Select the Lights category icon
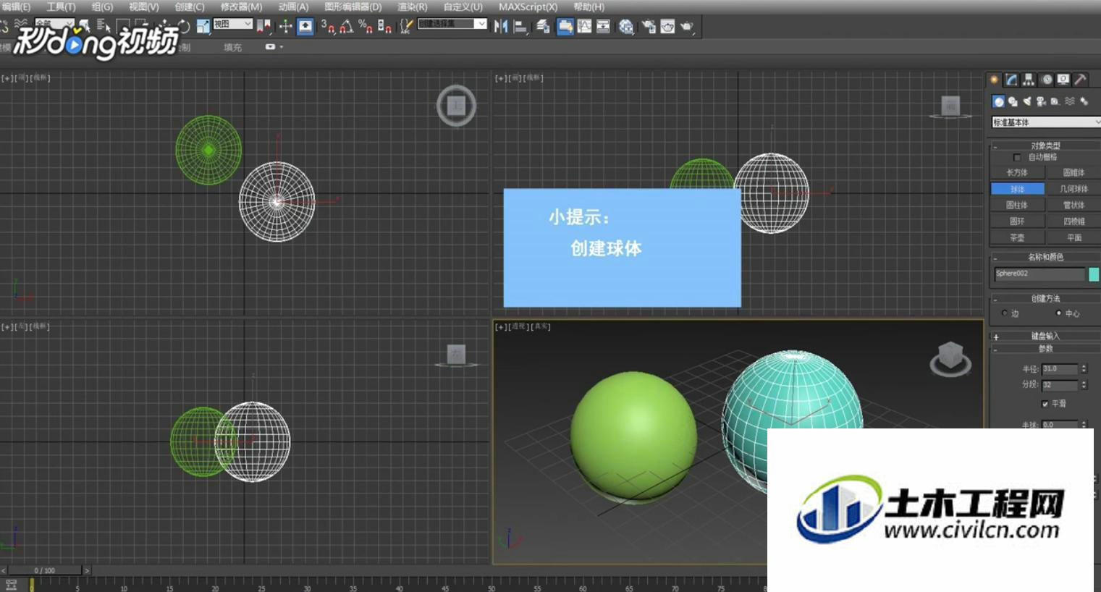 tap(1026, 101)
